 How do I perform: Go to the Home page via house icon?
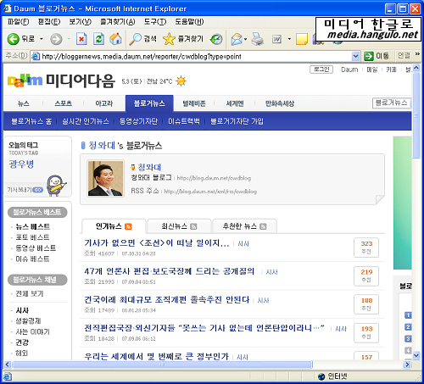115,39
